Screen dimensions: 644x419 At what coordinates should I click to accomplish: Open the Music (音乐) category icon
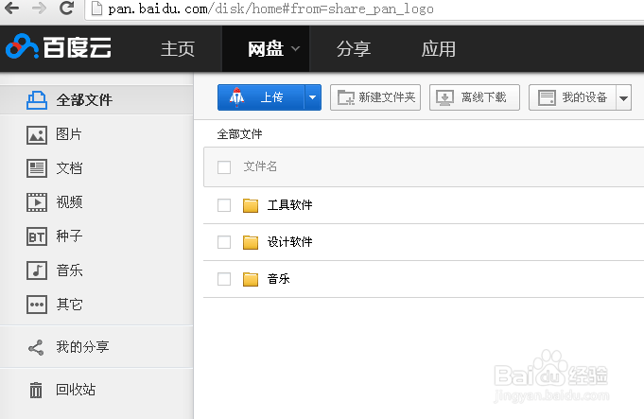click(x=37, y=271)
